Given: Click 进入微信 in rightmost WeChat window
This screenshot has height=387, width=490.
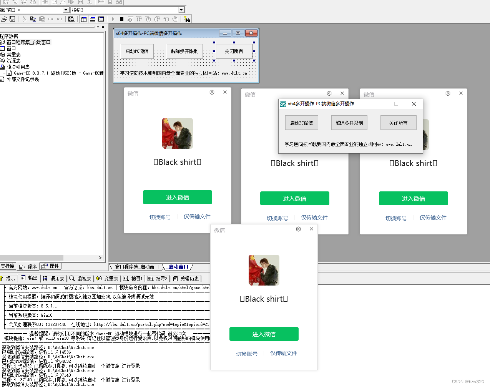Looking at the screenshot, I should tap(414, 198).
